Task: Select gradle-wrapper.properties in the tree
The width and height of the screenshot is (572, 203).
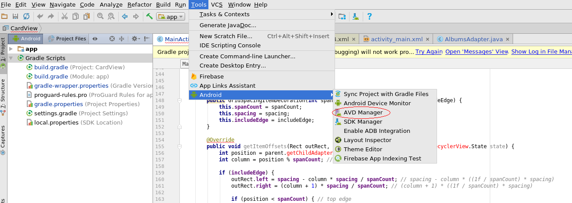Action: pyautogui.click(x=90, y=85)
